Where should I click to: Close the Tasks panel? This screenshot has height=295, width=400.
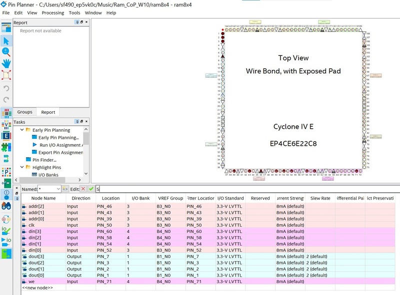pyautogui.click(x=86, y=121)
